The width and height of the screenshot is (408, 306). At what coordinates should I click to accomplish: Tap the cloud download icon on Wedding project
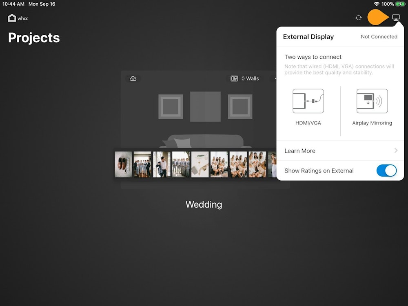(x=133, y=78)
